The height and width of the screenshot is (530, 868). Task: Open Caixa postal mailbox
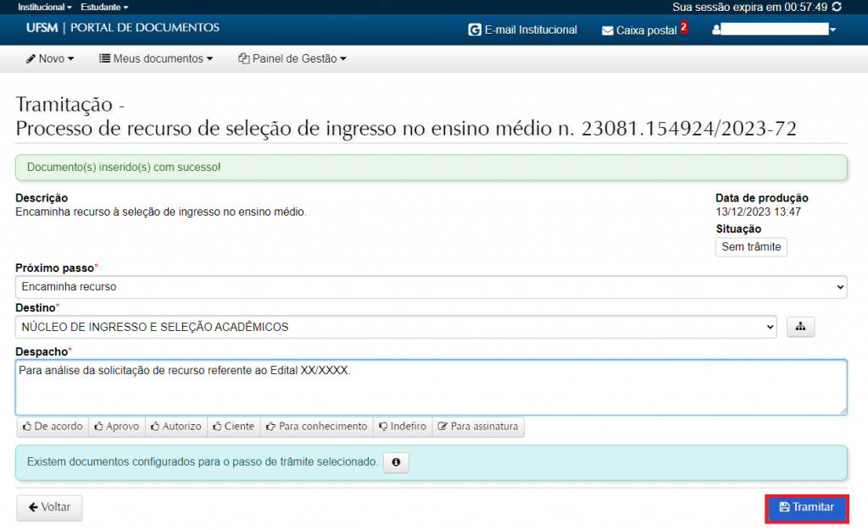pos(644,30)
